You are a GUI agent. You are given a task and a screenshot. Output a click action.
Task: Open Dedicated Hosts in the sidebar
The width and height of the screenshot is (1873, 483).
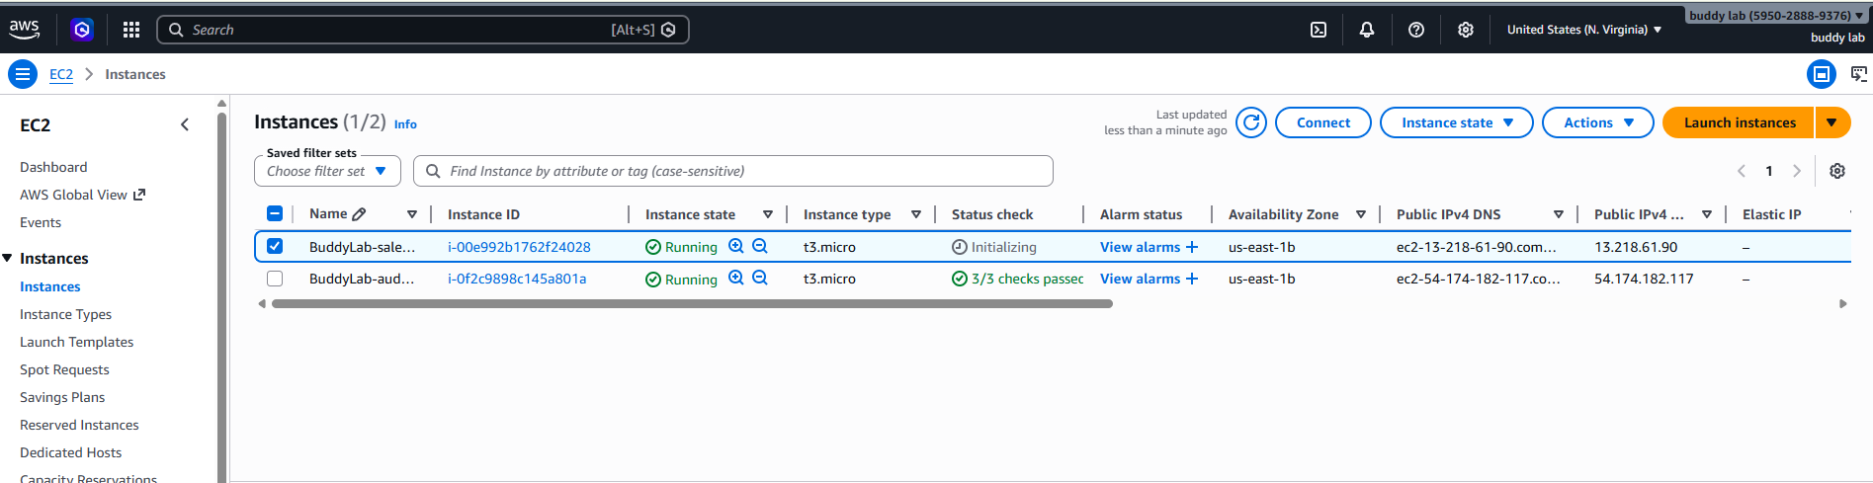coord(70,452)
